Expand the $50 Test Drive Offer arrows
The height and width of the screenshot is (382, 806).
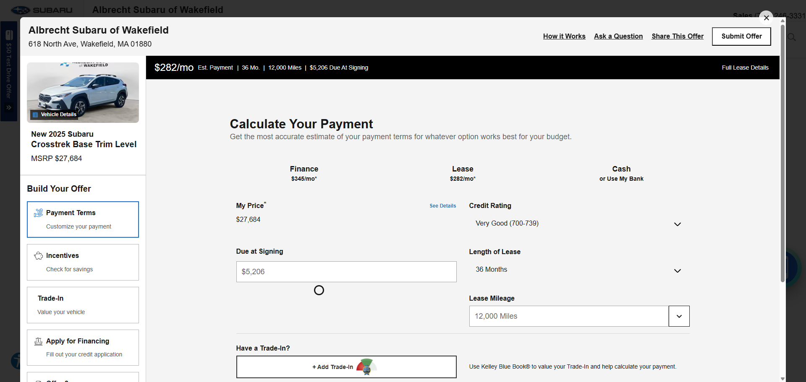tap(9, 108)
